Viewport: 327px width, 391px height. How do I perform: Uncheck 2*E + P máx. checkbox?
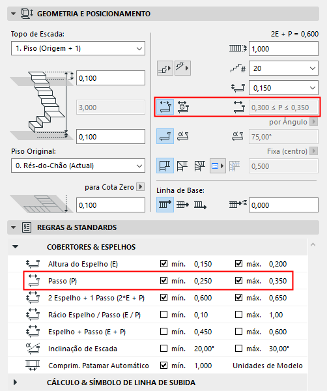click(239, 298)
